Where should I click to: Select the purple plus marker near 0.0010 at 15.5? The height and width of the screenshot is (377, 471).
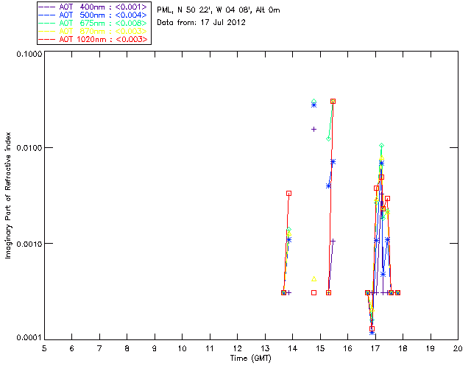[333, 241]
